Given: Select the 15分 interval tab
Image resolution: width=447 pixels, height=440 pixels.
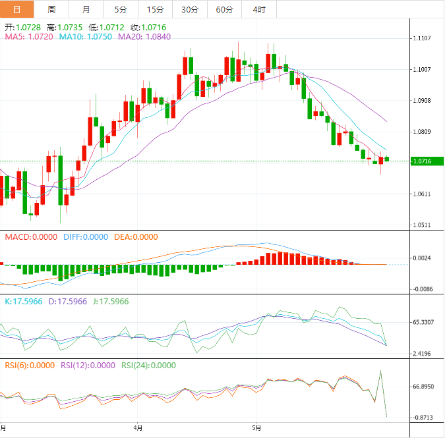Looking at the screenshot, I should click(155, 9).
